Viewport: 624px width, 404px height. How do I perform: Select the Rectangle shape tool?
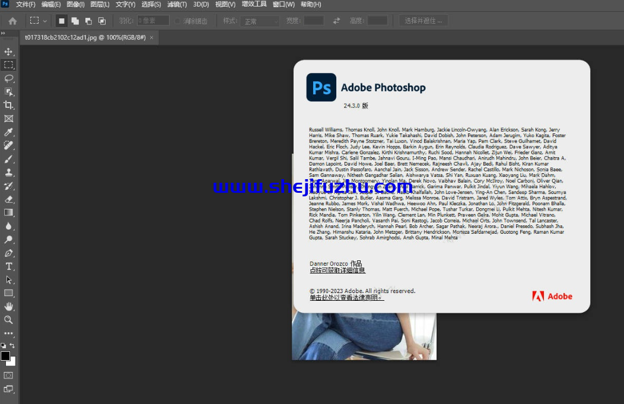(8, 293)
